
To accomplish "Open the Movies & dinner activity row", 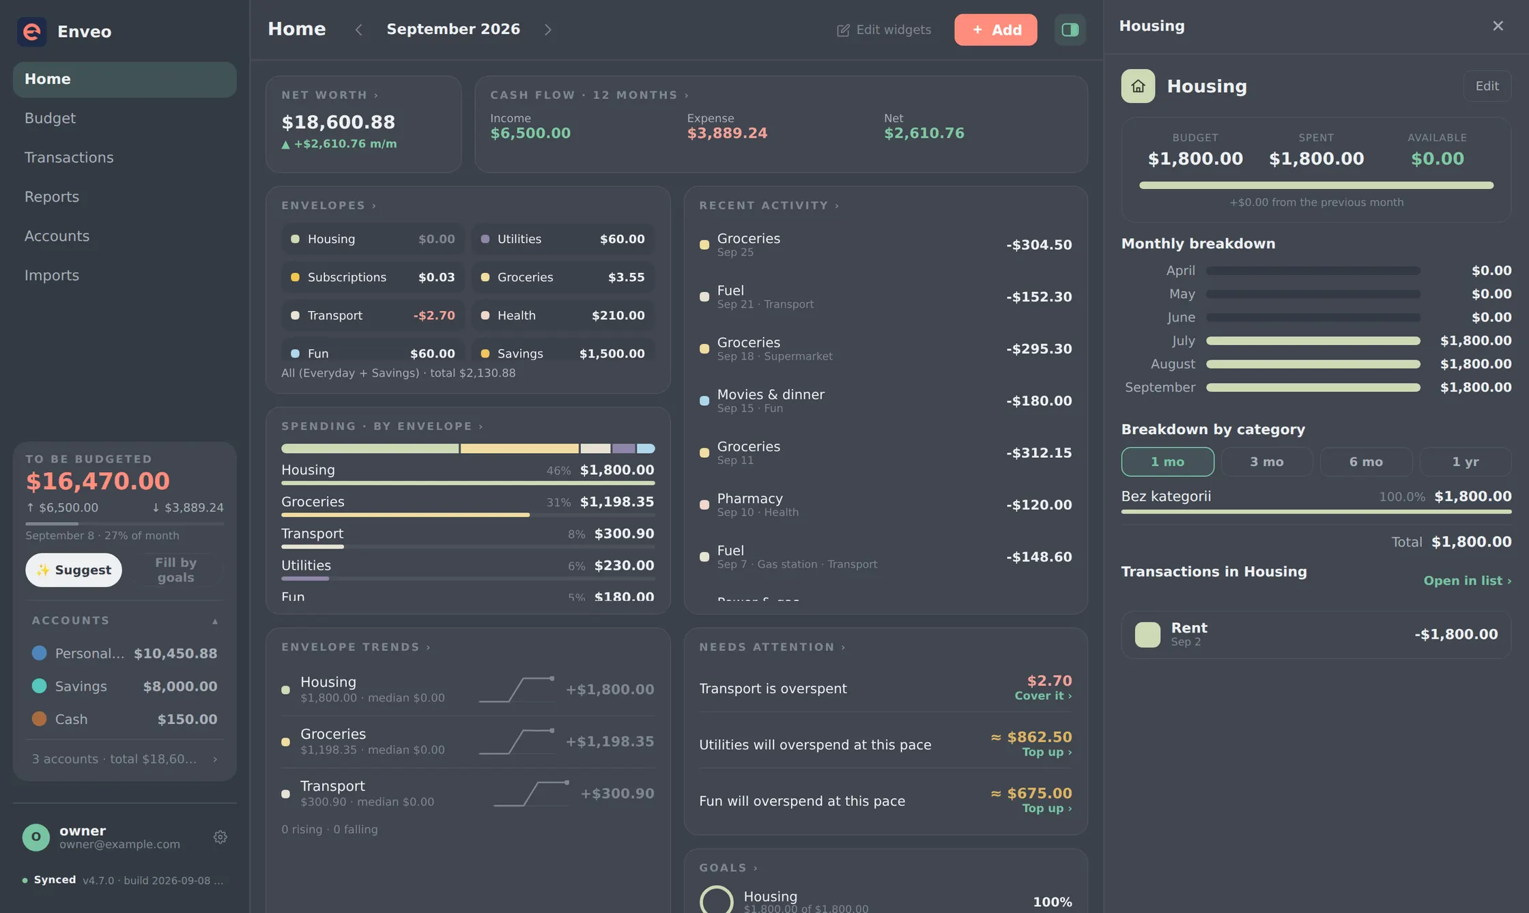I will (x=885, y=401).
